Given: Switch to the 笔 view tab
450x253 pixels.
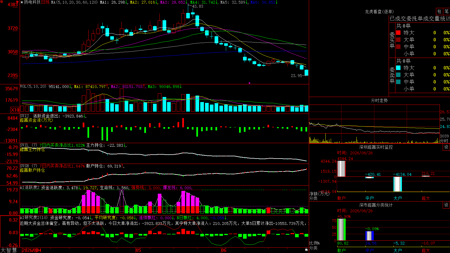Looking at the screenshot, I should click(x=446, y=11).
